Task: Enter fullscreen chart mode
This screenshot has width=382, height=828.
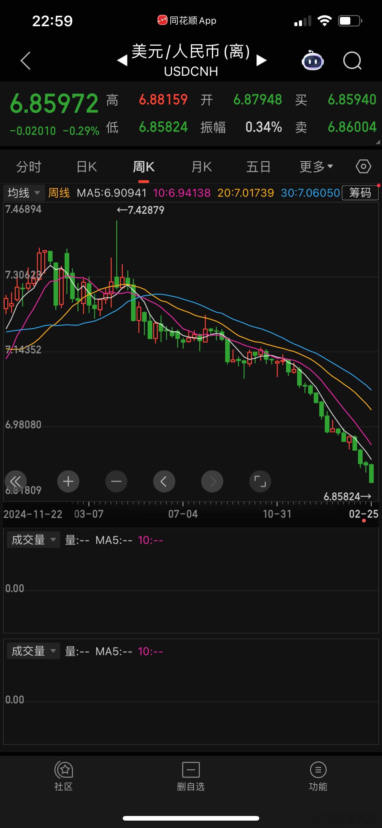Action: (260, 481)
